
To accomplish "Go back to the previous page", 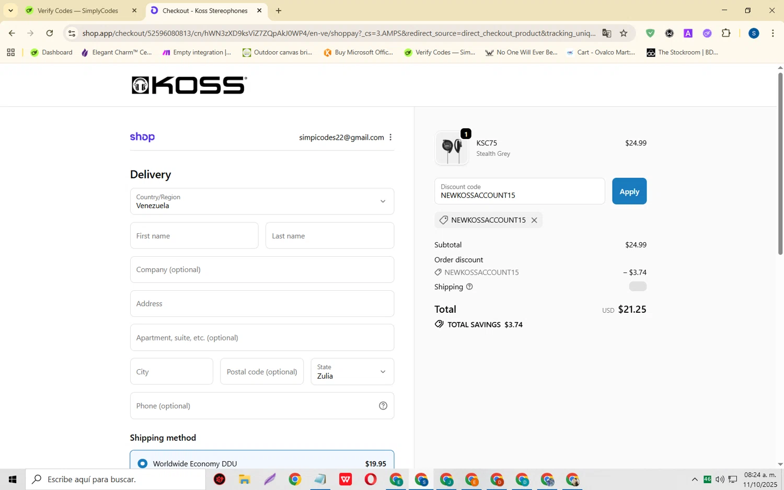I will [11, 33].
